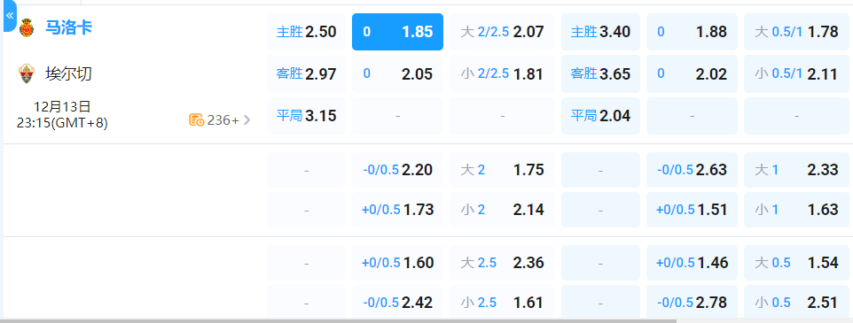Choose -0/0.5 handicap at 2.20
Screen dimensions: 853x323
pos(397,170)
